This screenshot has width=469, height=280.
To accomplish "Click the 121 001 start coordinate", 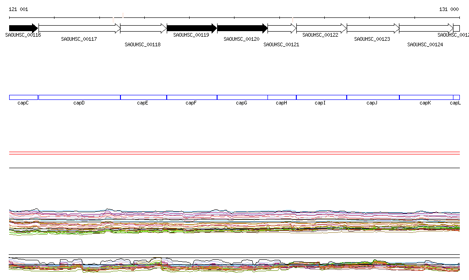I will (18, 9).
